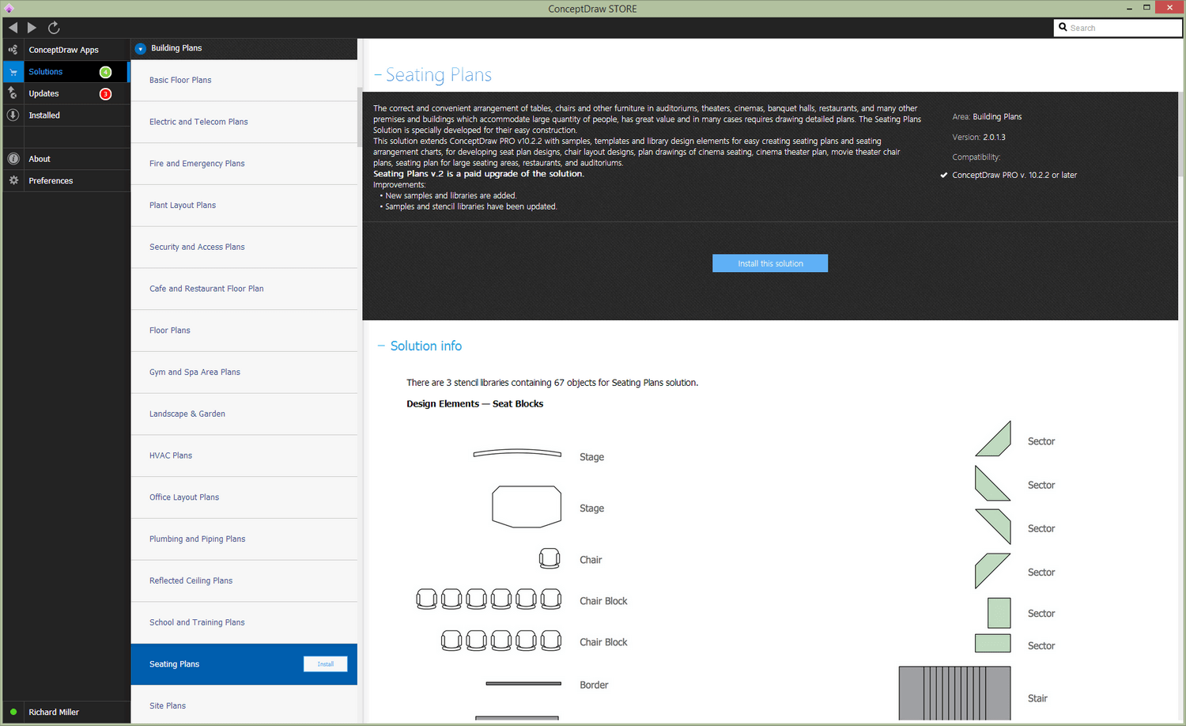This screenshot has height=726, width=1186.
Task: Select Cafe and Restaurant Floor Plan
Action: click(206, 289)
